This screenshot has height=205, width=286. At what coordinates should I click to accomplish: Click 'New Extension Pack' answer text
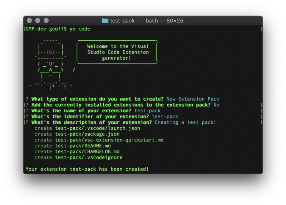(x=193, y=99)
